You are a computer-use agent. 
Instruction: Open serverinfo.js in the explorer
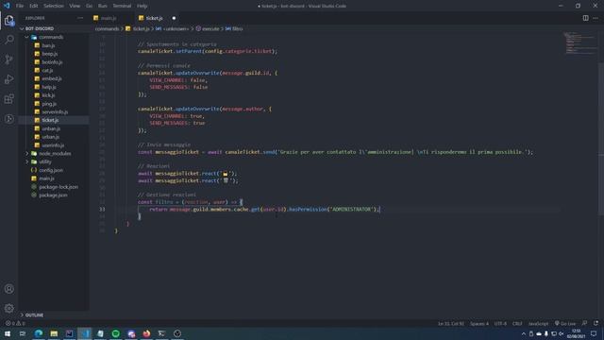pyautogui.click(x=55, y=111)
